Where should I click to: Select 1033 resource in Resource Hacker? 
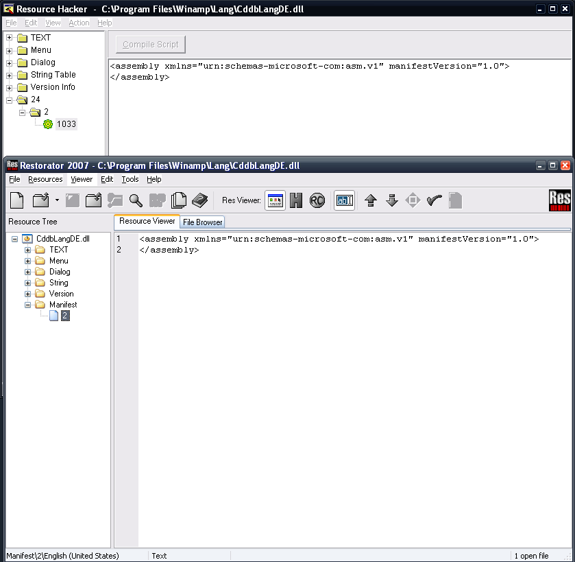coord(66,124)
